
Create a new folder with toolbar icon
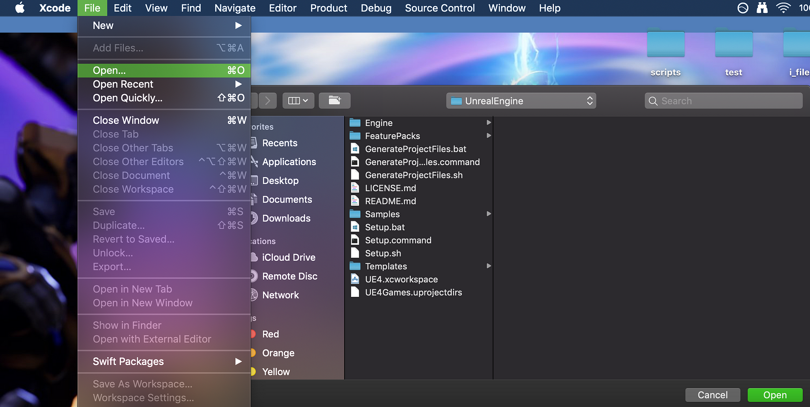point(334,101)
